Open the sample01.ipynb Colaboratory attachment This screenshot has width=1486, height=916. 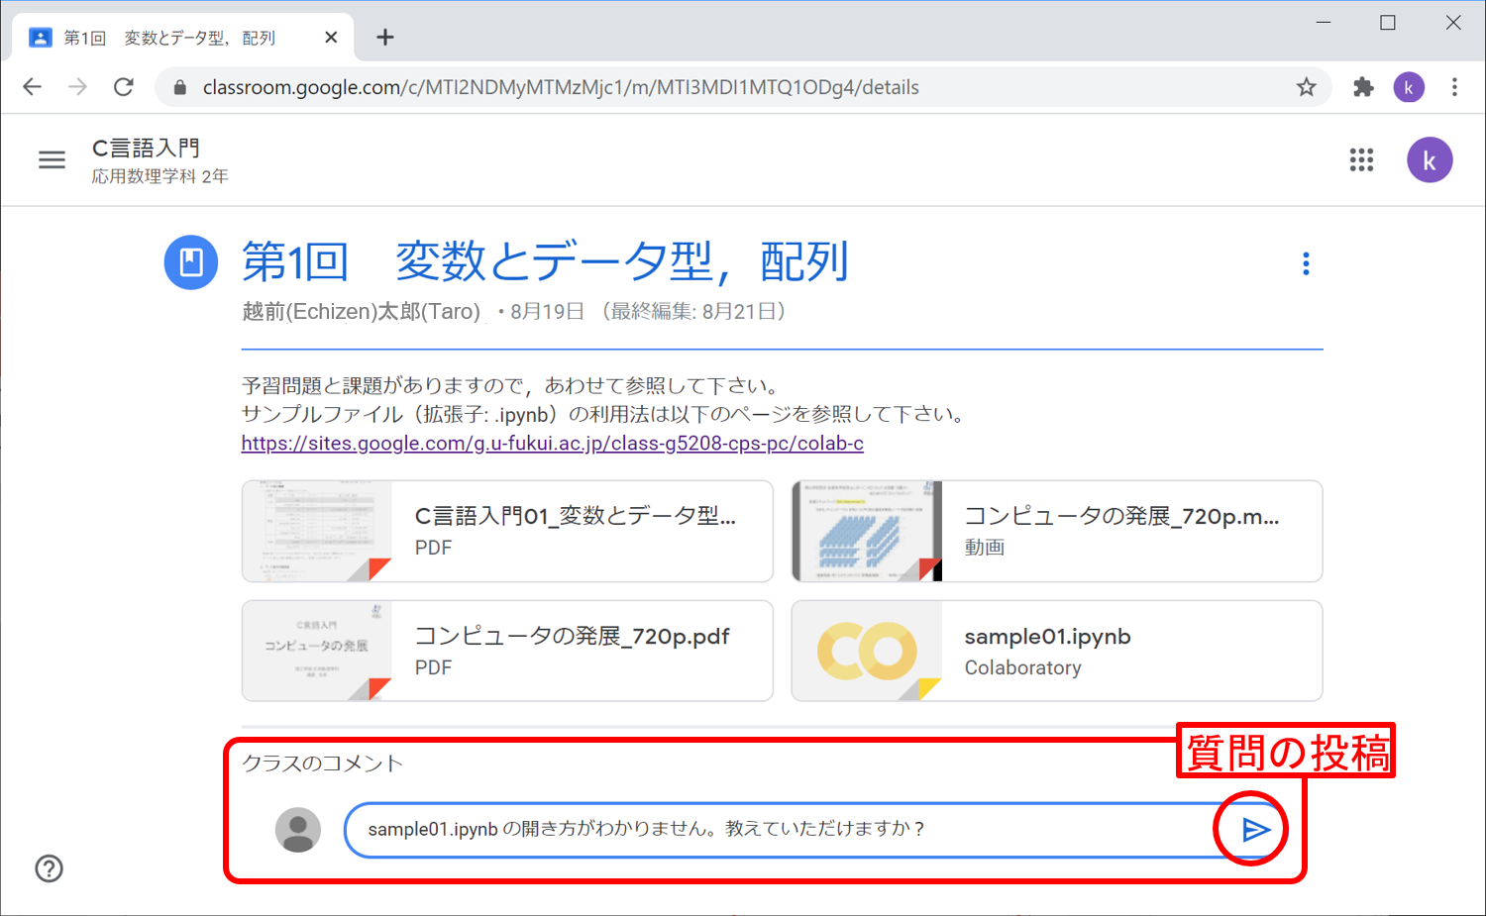click(x=1056, y=652)
